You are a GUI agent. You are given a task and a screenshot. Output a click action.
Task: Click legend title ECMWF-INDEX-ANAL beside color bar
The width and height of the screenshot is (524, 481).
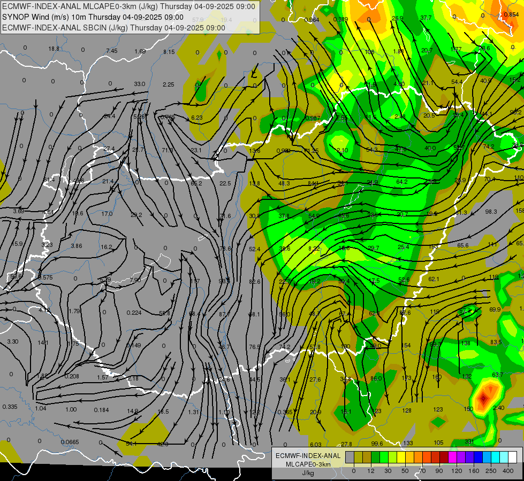308,456
